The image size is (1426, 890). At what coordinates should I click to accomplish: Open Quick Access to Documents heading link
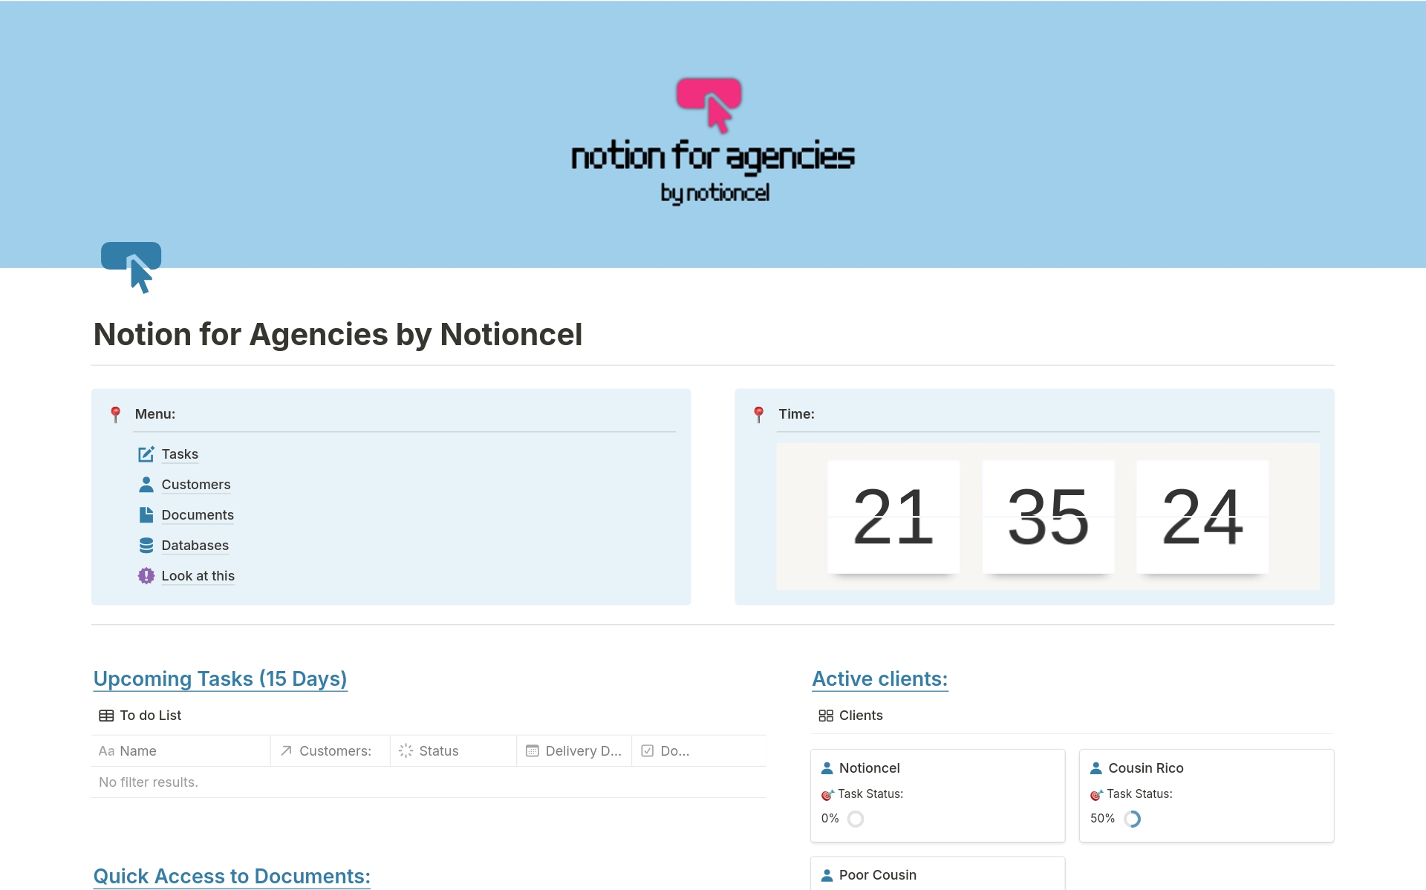point(232,876)
